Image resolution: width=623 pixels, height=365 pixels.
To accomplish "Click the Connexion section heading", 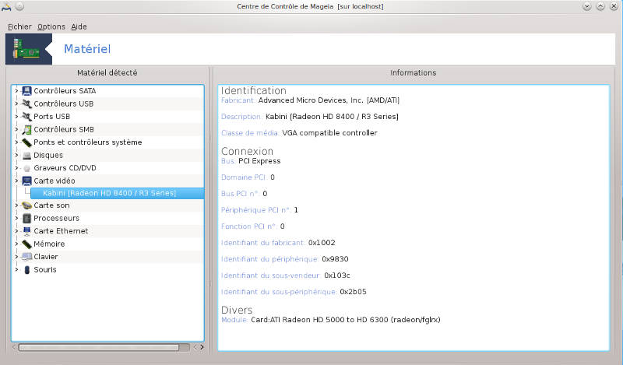I will (247, 151).
